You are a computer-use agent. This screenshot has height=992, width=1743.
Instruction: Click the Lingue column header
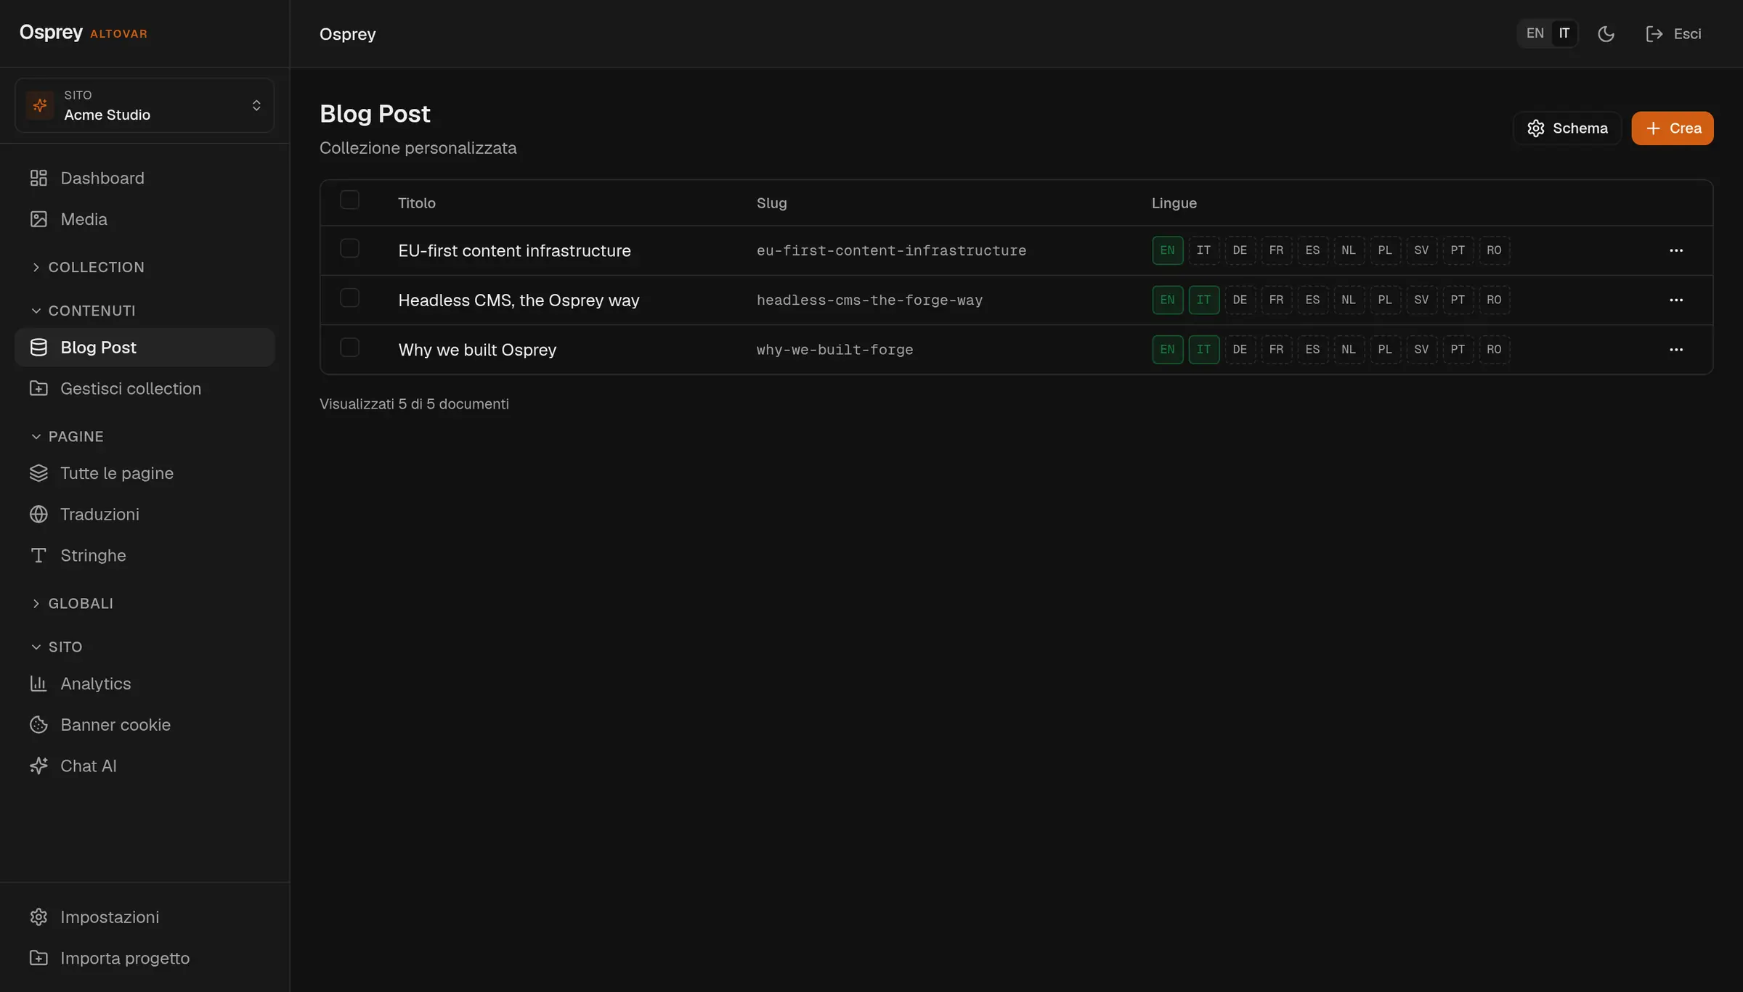coord(1174,203)
